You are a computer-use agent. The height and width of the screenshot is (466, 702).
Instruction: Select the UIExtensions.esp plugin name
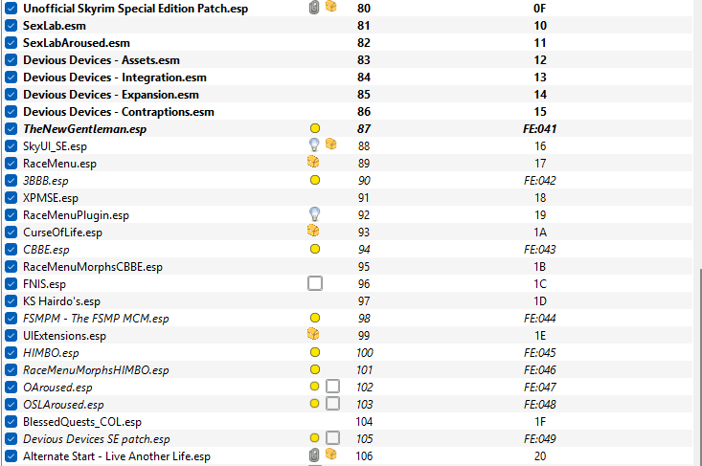click(64, 336)
